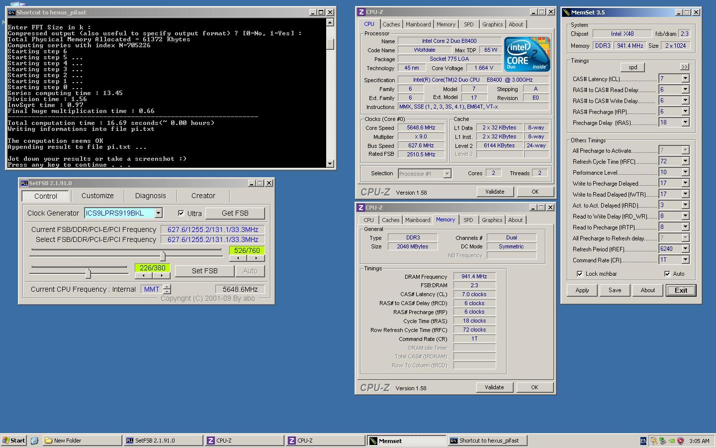Image resolution: width=716 pixels, height=448 pixels.
Task: Open SPD tab in lower CPU-Z window
Action: coord(468,220)
